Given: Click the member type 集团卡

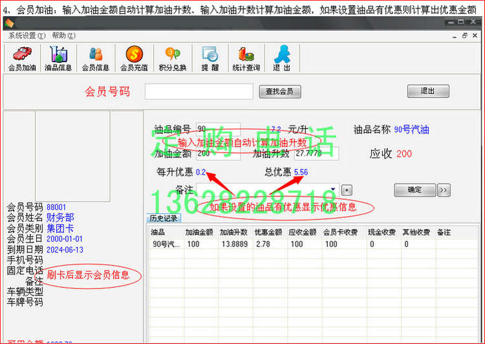Looking at the screenshot, I should [x=60, y=229].
